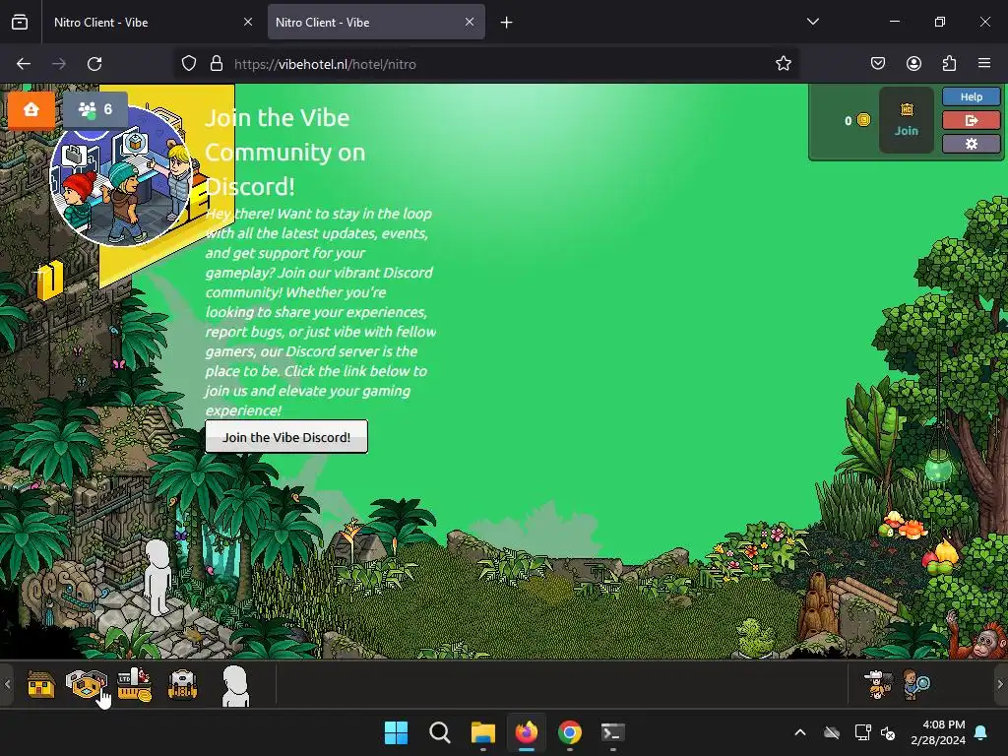Click the OneDrive cloud tray icon

click(x=832, y=732)
